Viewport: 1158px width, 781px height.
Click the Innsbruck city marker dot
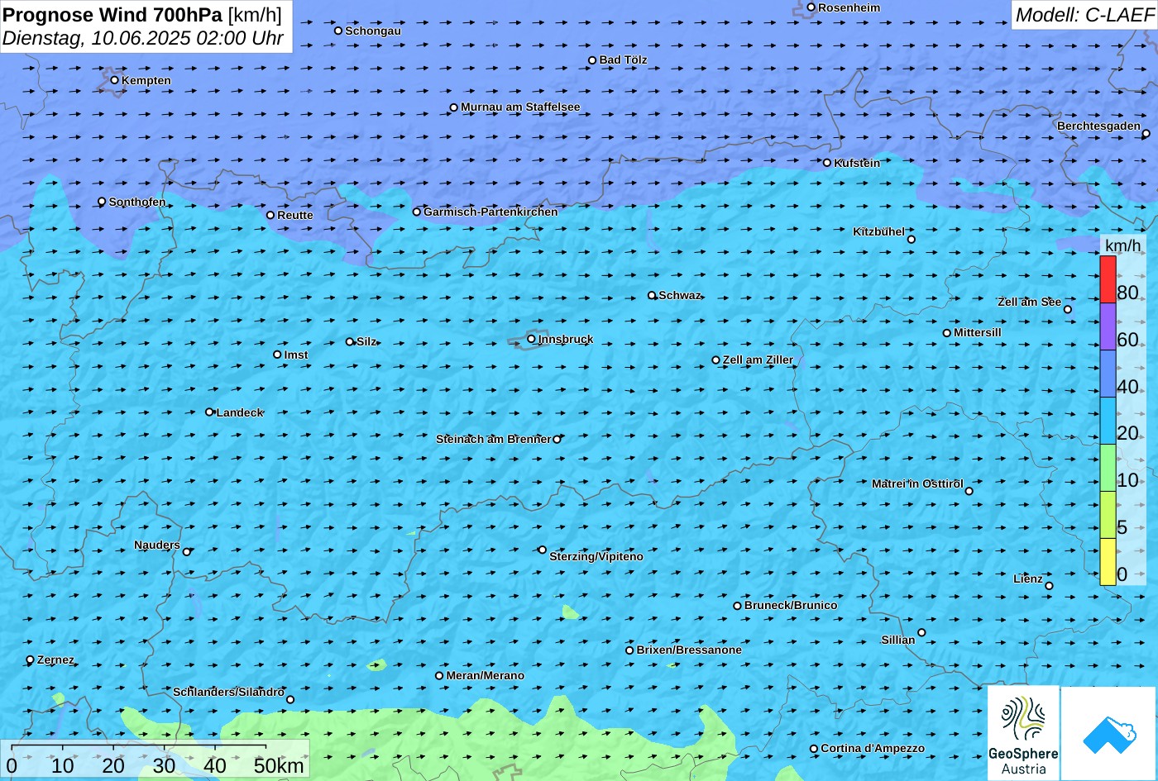[x=531, y=339]
